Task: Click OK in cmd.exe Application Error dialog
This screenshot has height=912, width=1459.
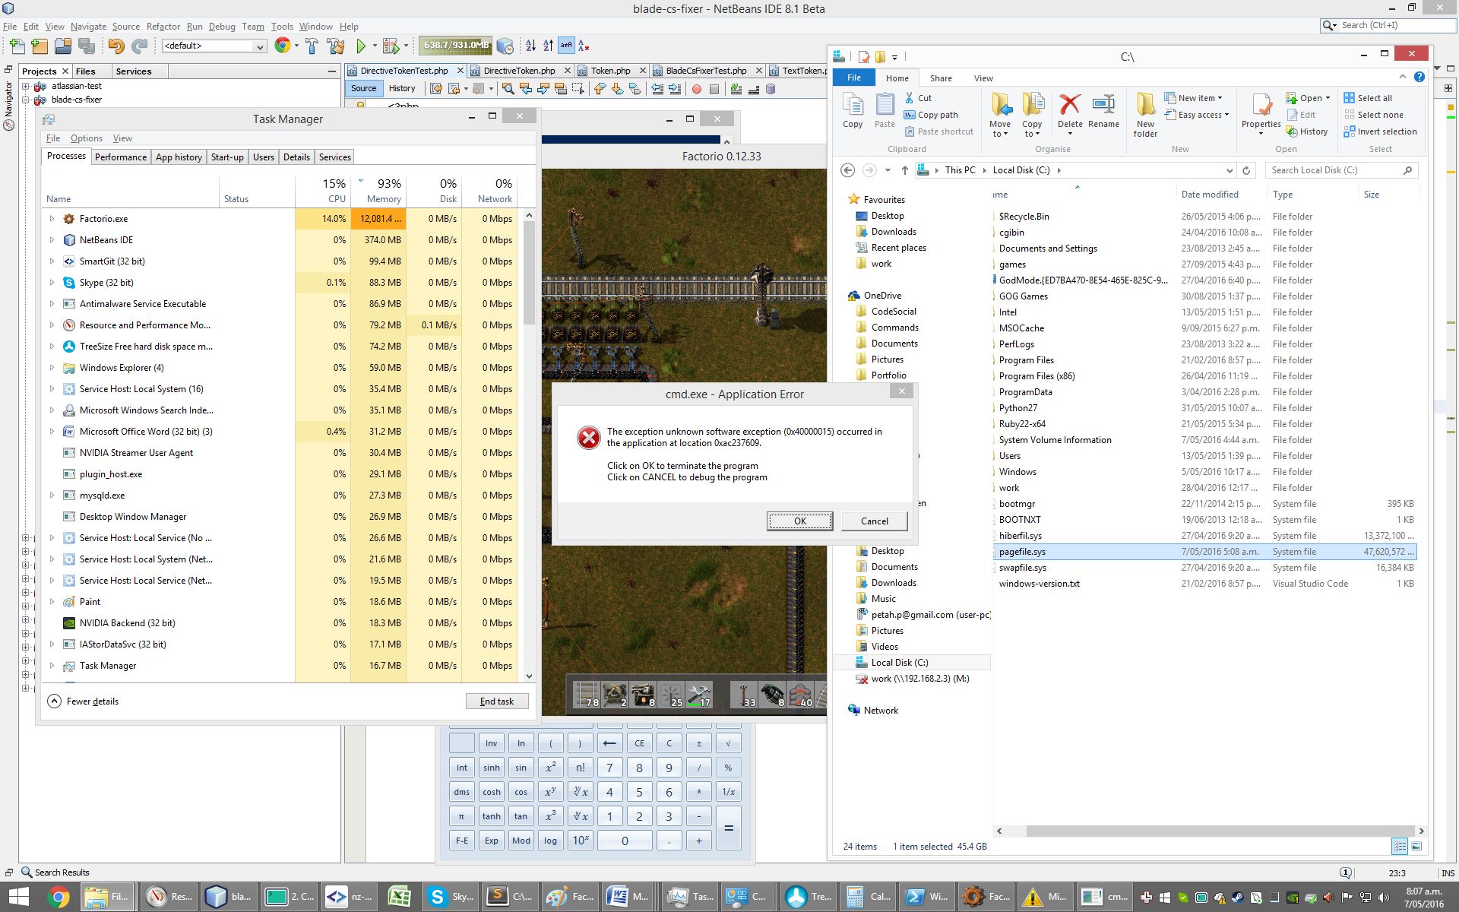Action: tap(800, 521)
